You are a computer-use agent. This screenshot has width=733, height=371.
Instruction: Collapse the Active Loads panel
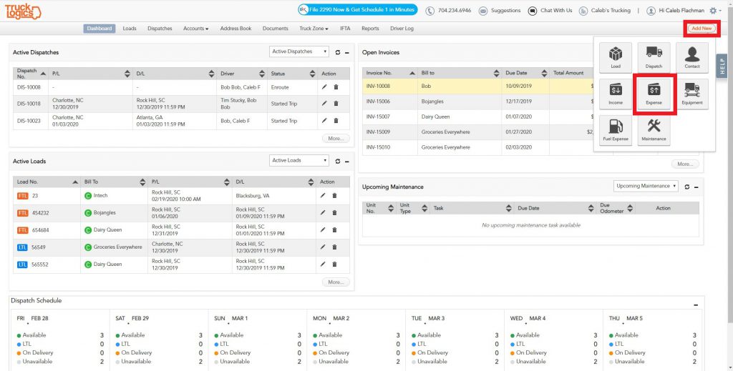[347, 162]
